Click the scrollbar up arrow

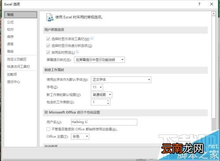[213, 14]
